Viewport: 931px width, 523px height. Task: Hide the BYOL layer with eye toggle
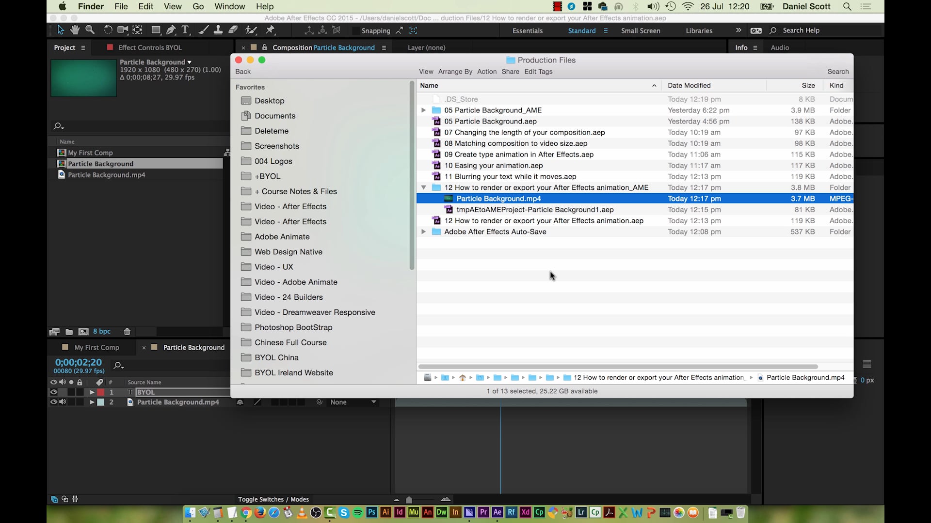pyautogui.click(x=54, y=392)
